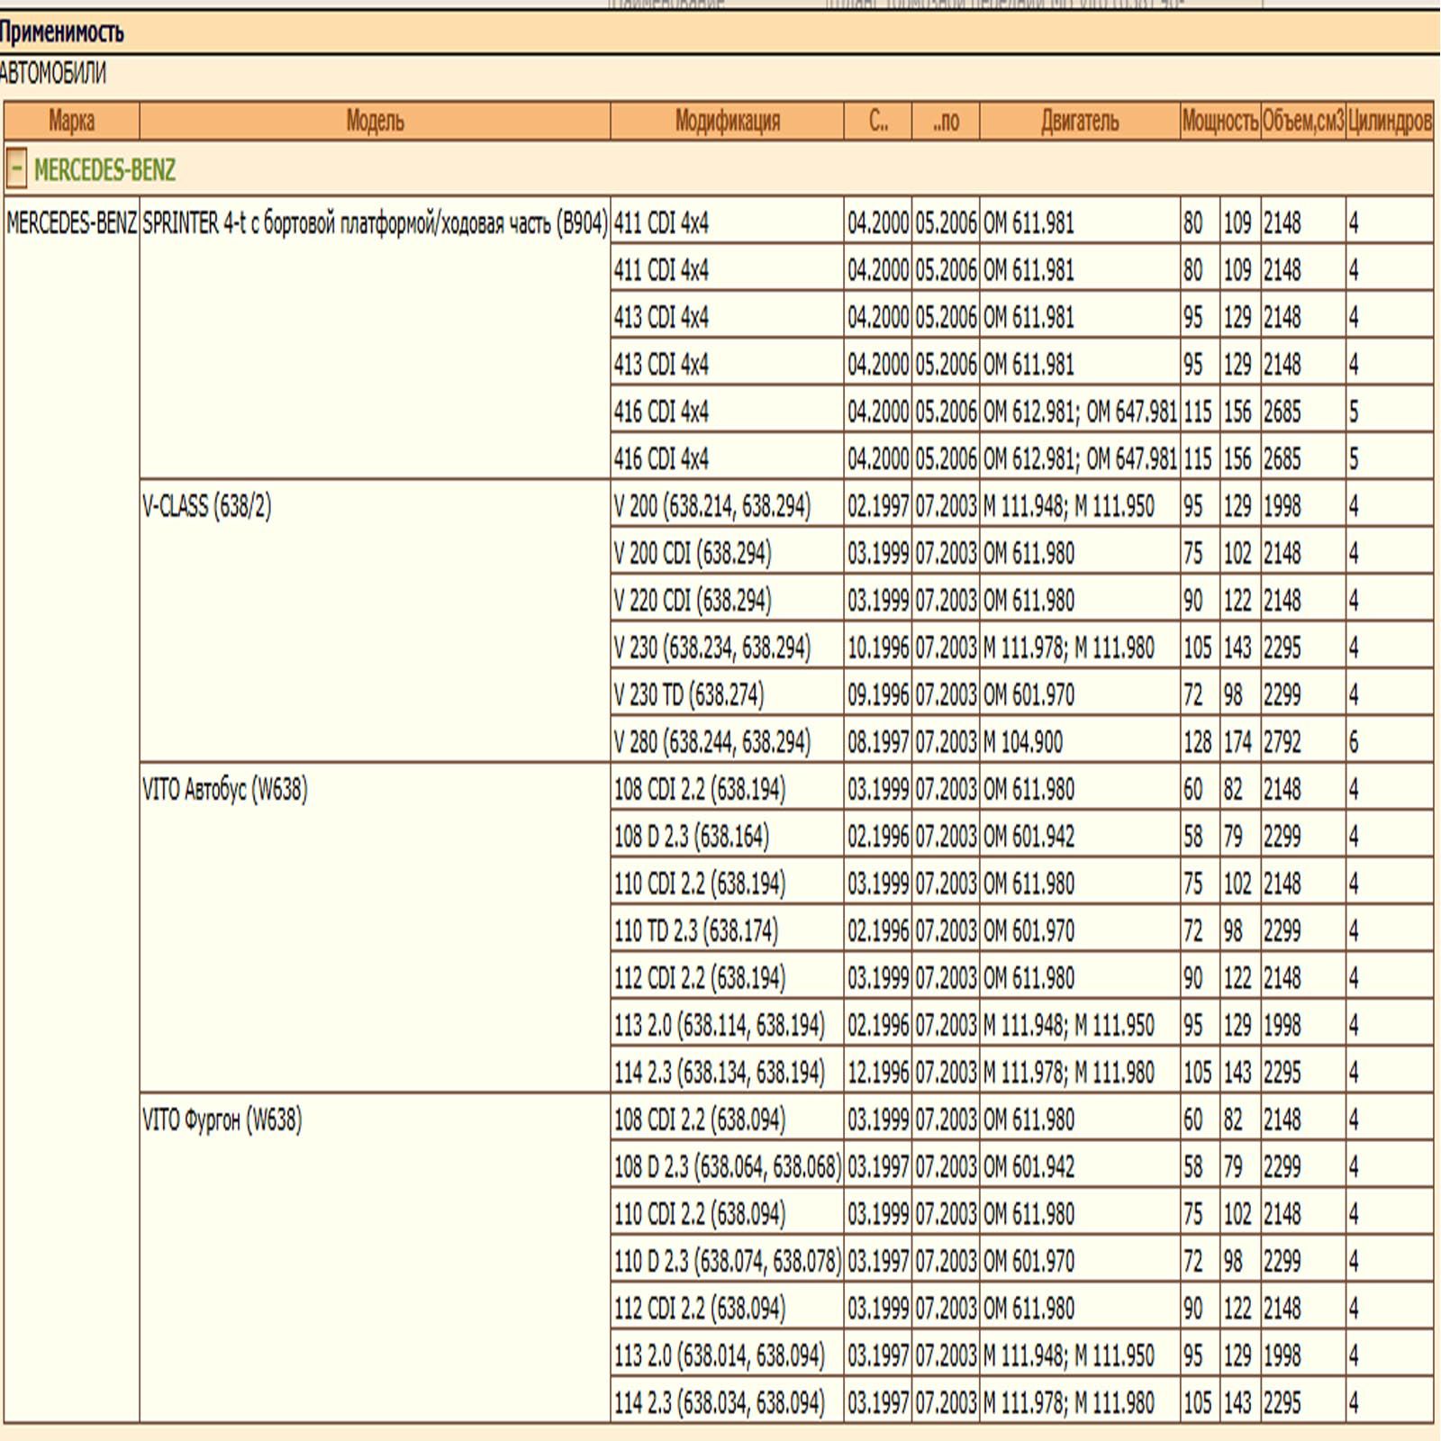Click the V 230 TD (638.274) row
This screenshot has height=1441, width=1441.
click(689, 694)
